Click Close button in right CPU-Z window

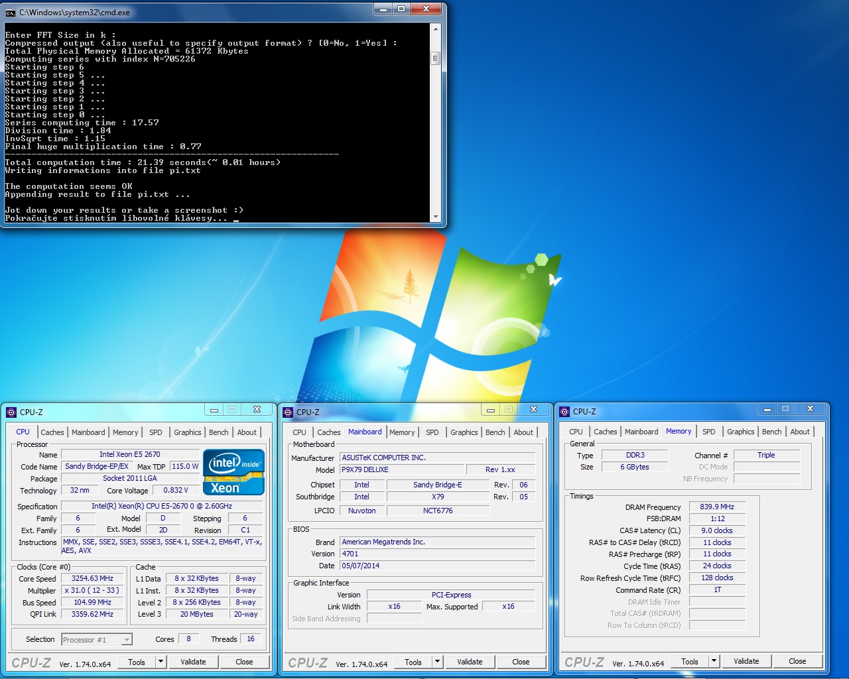[x=797, y=661]
